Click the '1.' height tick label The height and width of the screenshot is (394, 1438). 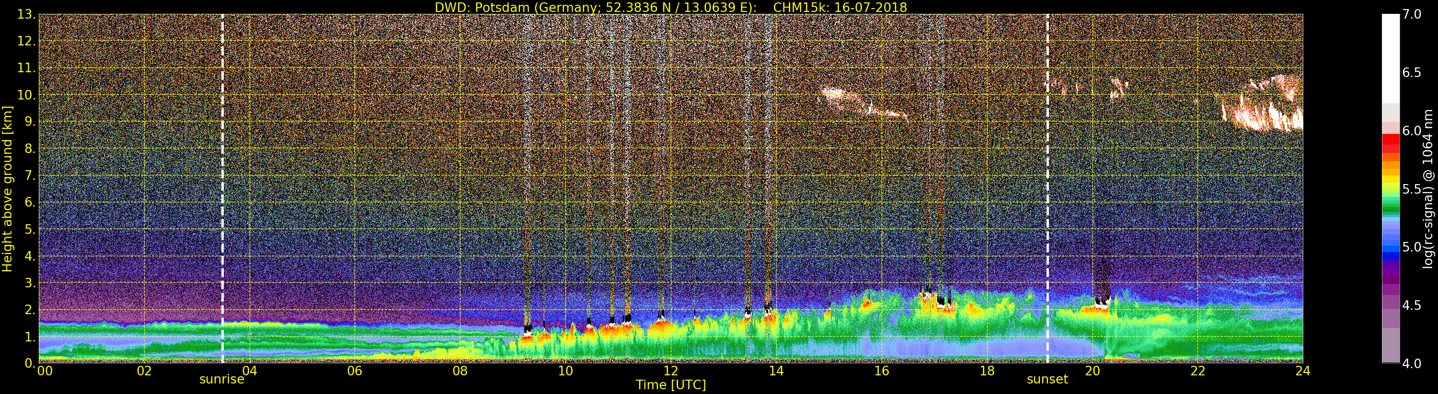[x=29, y=337]
